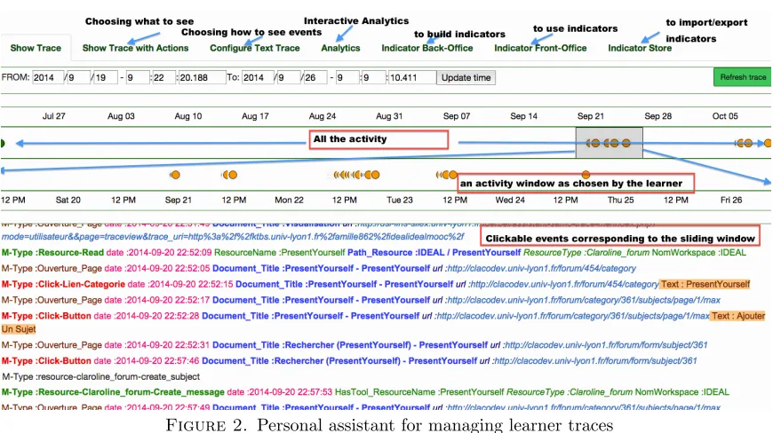Focus the To seconds field showing 10.411
This screenshot has width=773, height=433.
pos(412,78)
